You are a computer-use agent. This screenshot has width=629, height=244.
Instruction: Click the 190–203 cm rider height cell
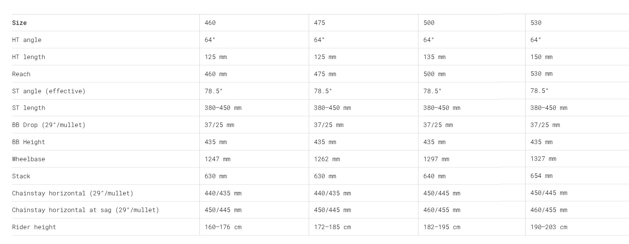point(549,227)
